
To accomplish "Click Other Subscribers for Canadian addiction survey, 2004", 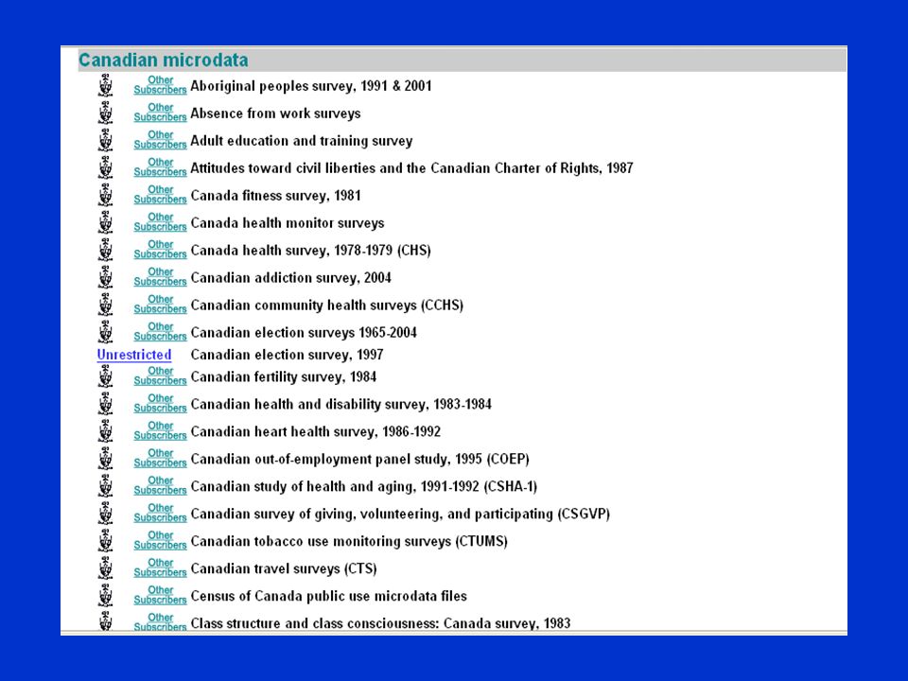I will click(x=161, y=276).
